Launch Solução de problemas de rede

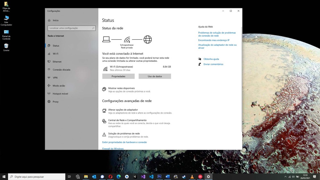pos(124,134)
